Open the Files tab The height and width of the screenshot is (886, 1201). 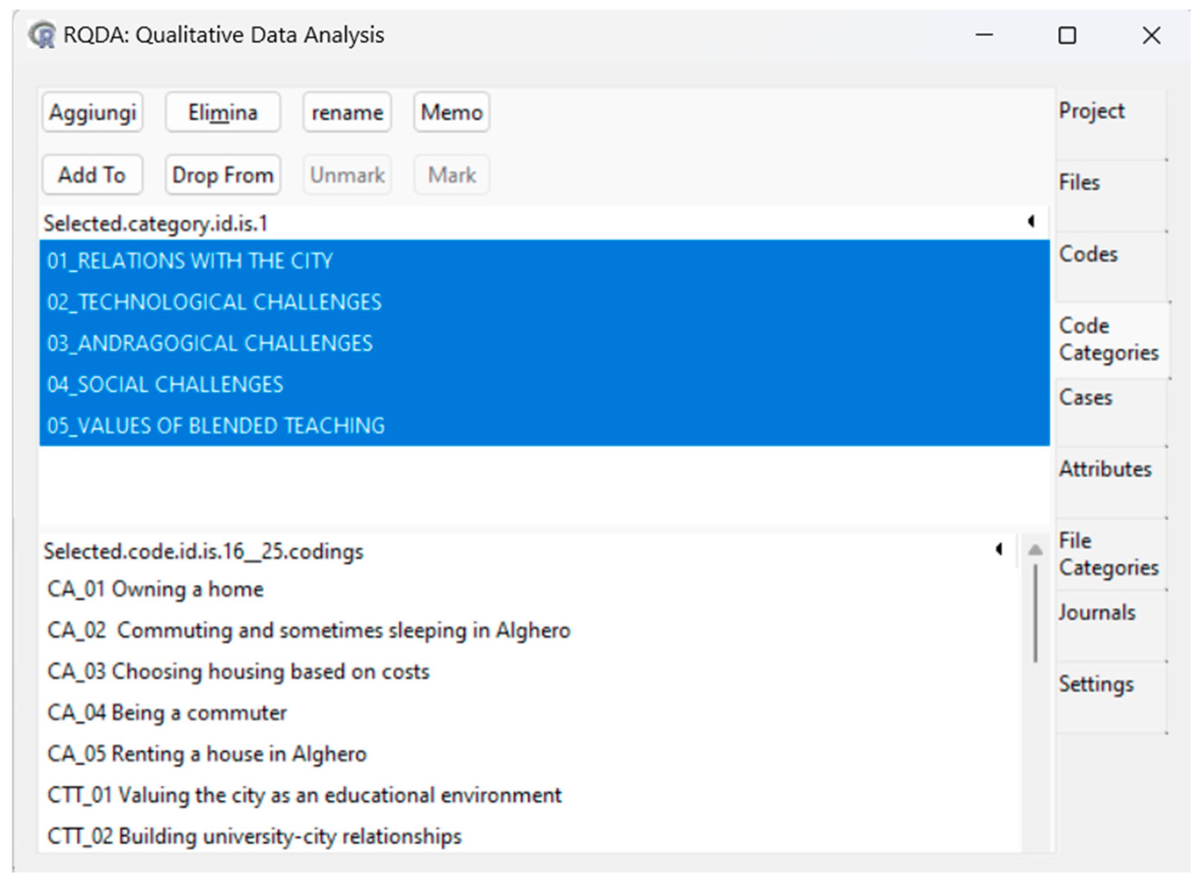(x=1079, y=183)
